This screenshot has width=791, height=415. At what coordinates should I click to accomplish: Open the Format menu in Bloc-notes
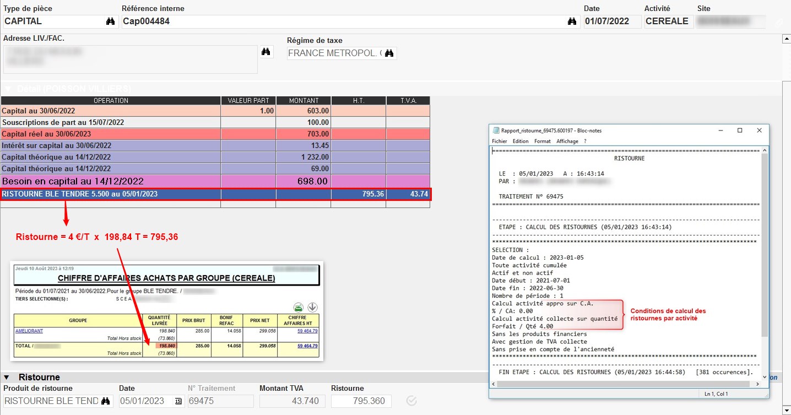542,141
